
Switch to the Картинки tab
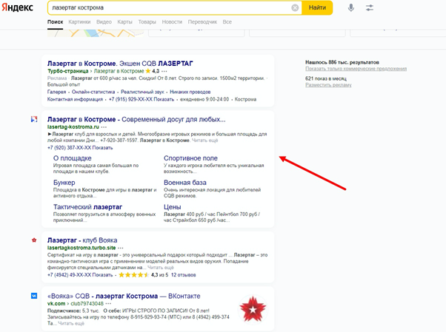tap(79, 22)
